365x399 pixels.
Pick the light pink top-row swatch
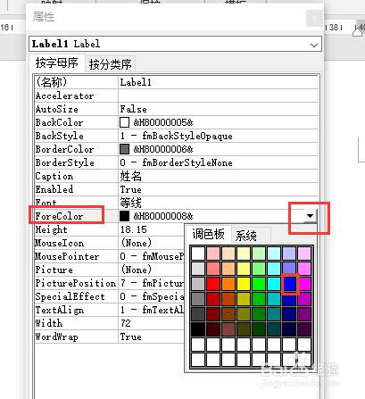(213, 254)
